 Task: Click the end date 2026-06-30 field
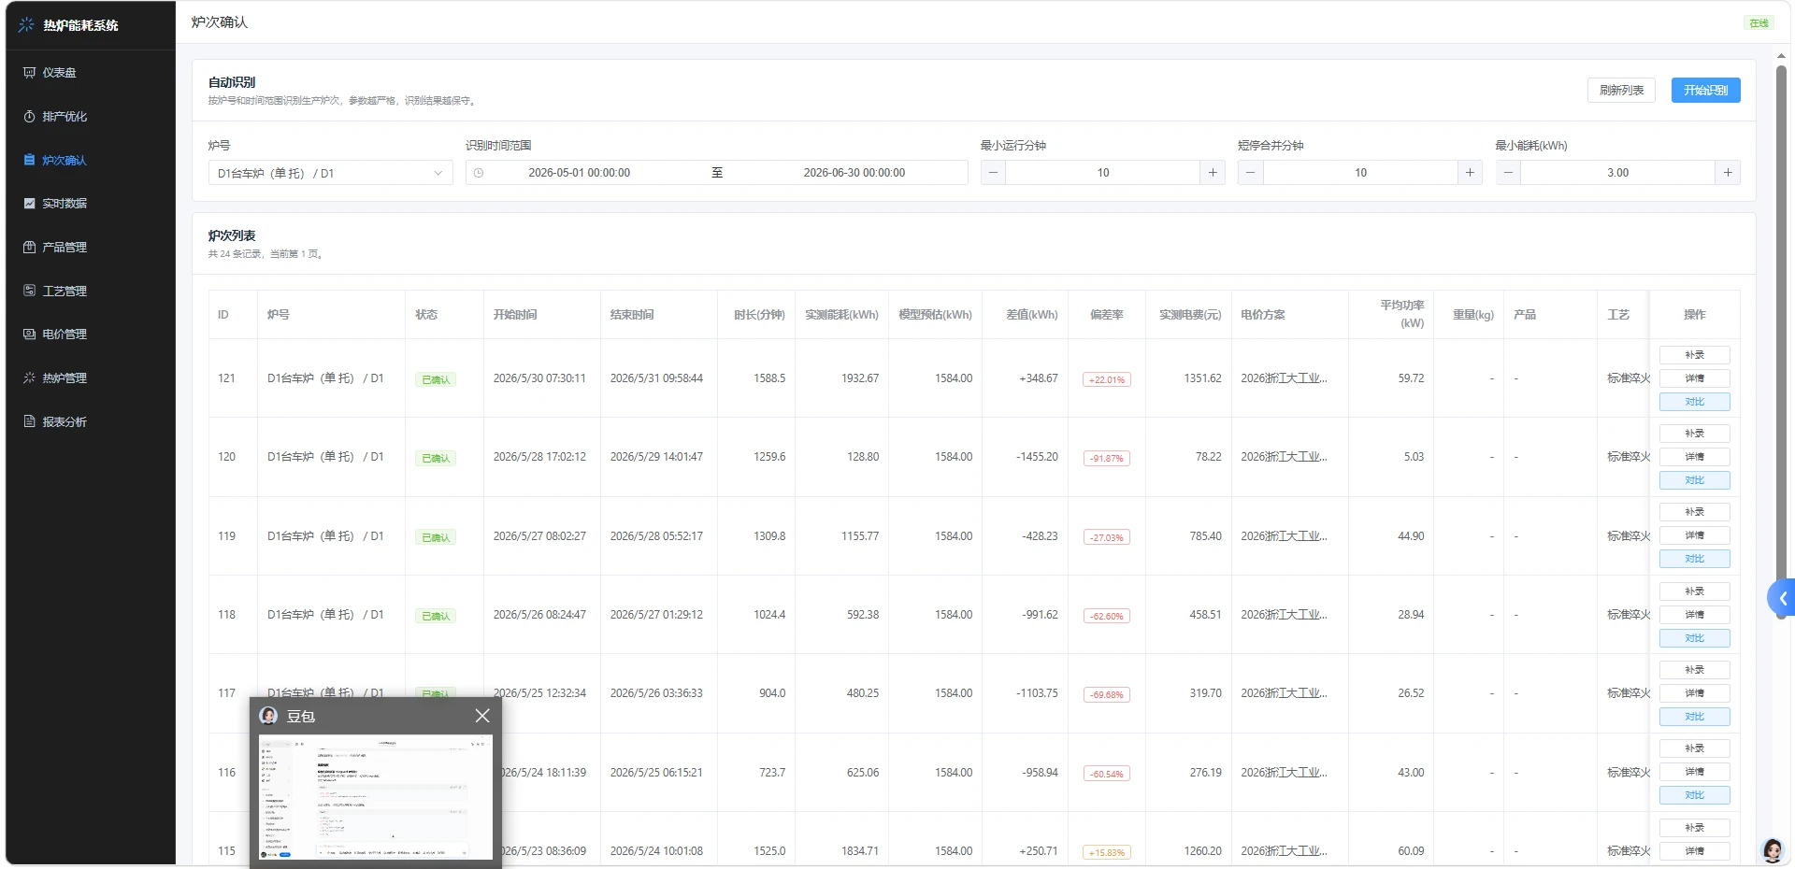[x=854, y=173]
